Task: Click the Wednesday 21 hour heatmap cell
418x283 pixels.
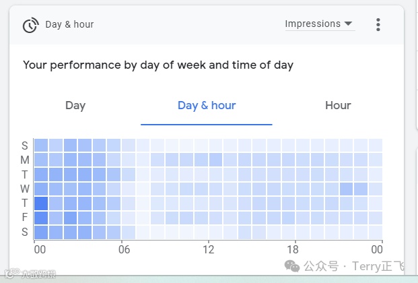Action: (346, 189)
